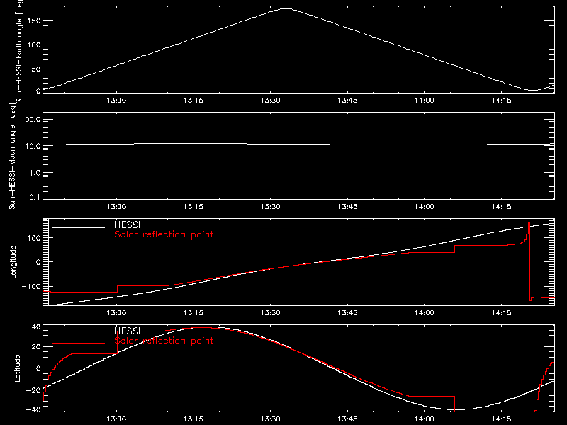Image resolution: width=567 pixels, height=425 pixels.
Task: Click the 14:15 time label of Earth angle plot
Action: coord(502,101)
